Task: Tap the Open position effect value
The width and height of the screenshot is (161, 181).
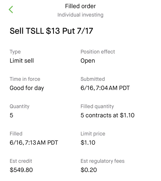Action: click(x=88, y=61)
